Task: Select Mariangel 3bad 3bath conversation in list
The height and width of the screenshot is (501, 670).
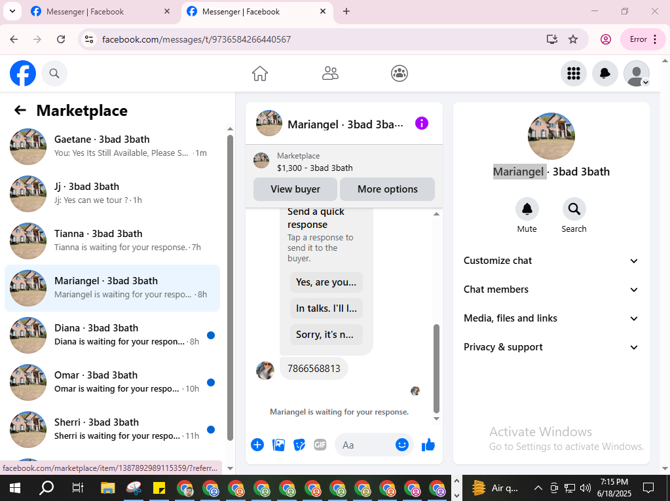Action: [113, 288]
